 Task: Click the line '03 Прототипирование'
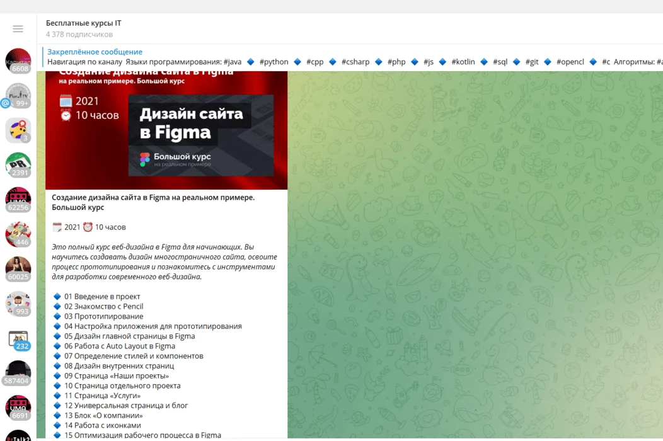pyautogui.click(x=103, y=316)
